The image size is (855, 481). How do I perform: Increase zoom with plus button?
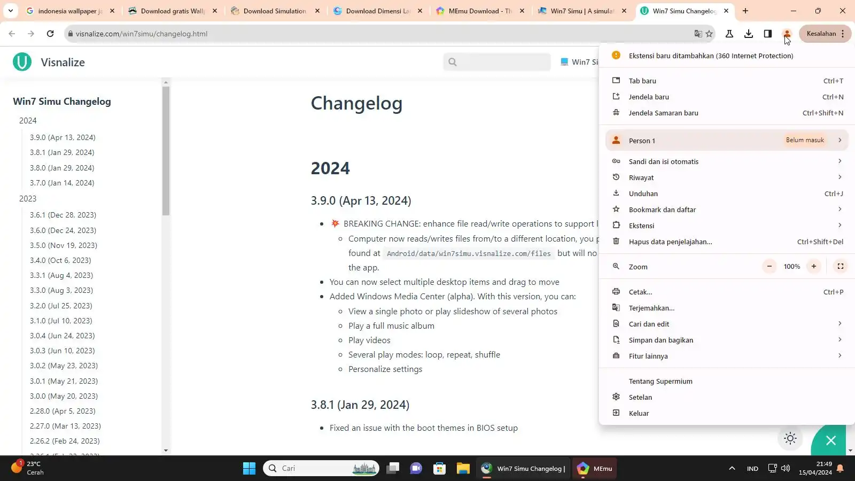pos(814,266)
